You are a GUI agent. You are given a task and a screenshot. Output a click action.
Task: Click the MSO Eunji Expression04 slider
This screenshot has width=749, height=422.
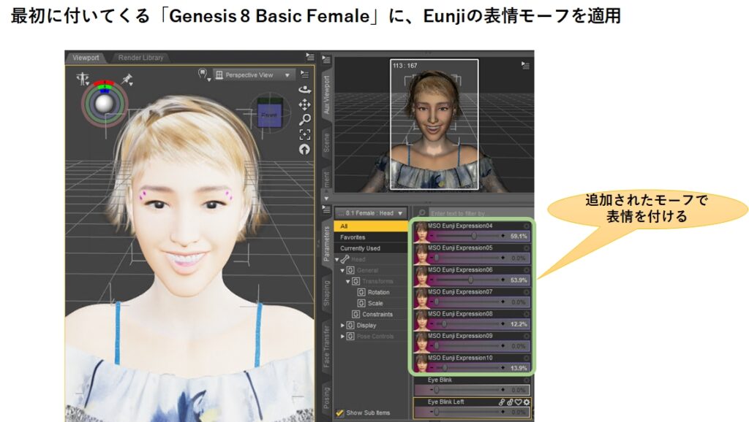pos(467,236)
